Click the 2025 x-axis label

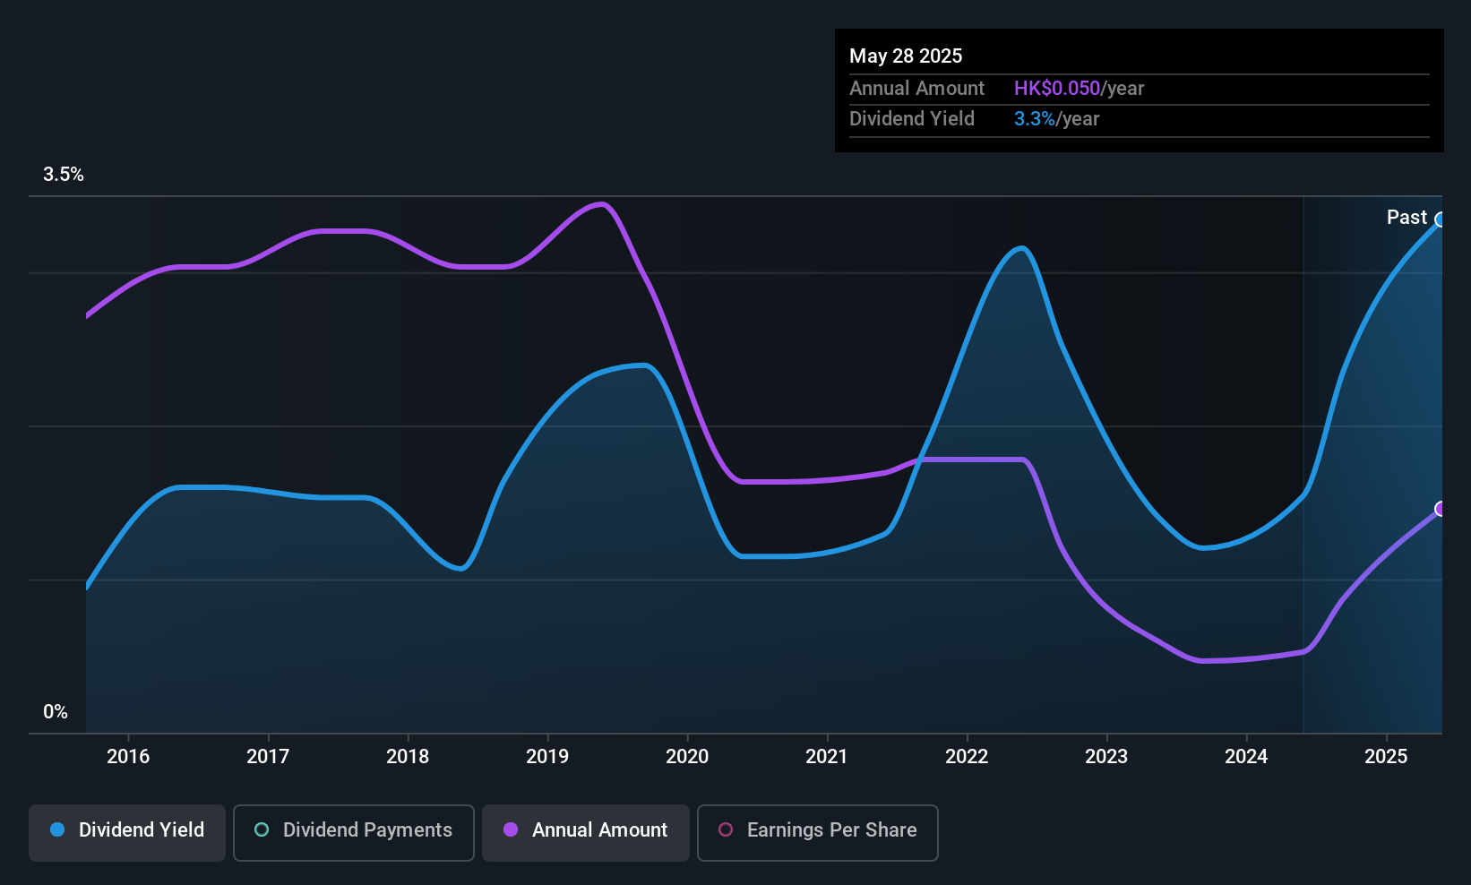(1386, 756)
